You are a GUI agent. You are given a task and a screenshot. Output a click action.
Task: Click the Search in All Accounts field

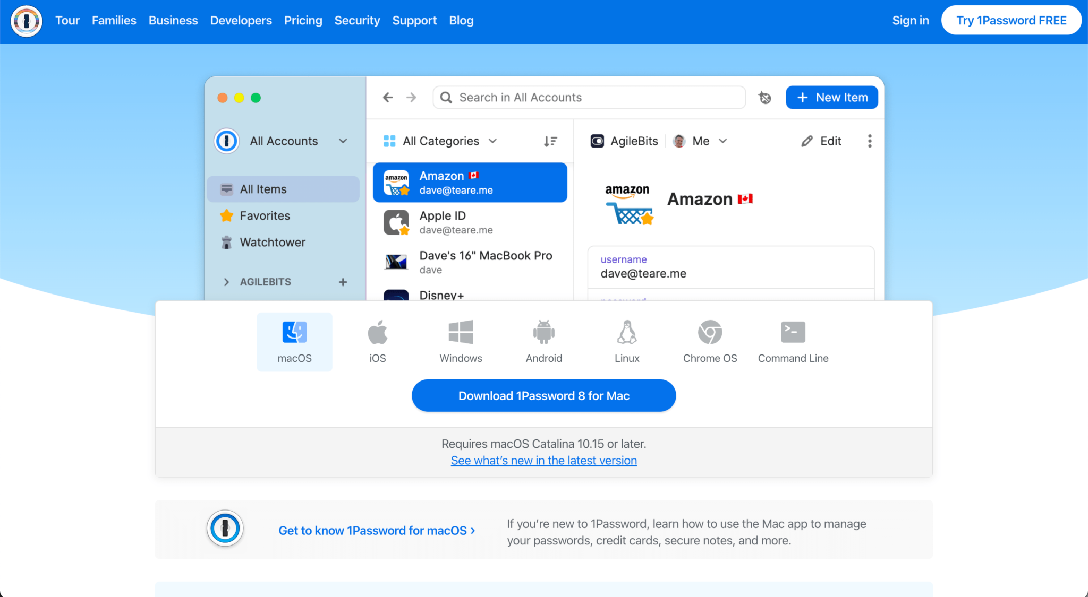tap(589, 98)
